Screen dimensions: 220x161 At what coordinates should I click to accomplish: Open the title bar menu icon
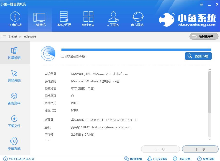(x=202, y=4)
